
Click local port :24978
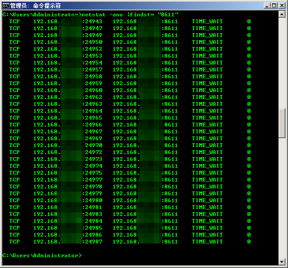tap(92, 187)
